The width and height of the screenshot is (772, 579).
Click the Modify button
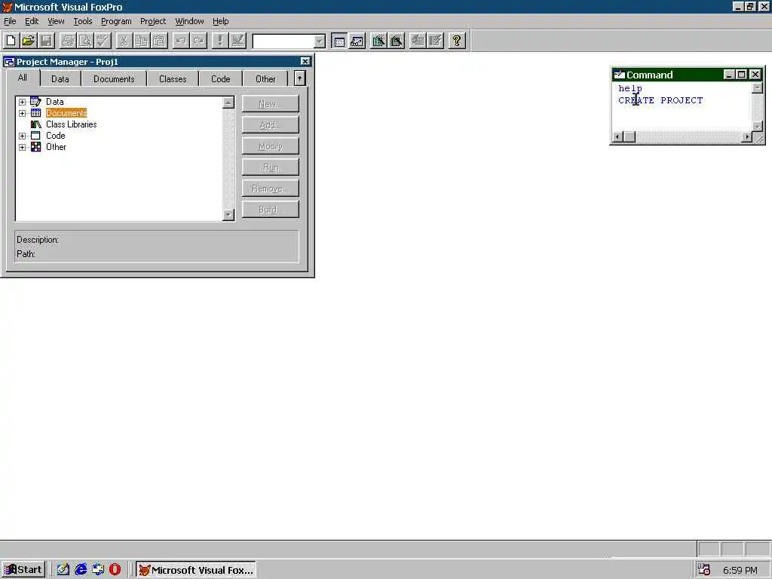click(271, 146)
